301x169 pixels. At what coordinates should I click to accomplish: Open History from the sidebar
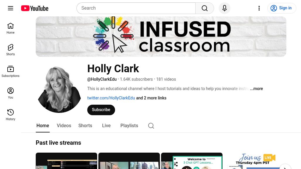(11, 115)
